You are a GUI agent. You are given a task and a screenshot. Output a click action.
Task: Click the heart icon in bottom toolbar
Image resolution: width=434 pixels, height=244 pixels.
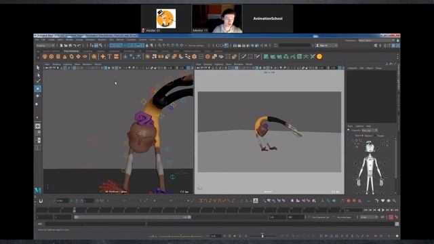coord(382,201)
